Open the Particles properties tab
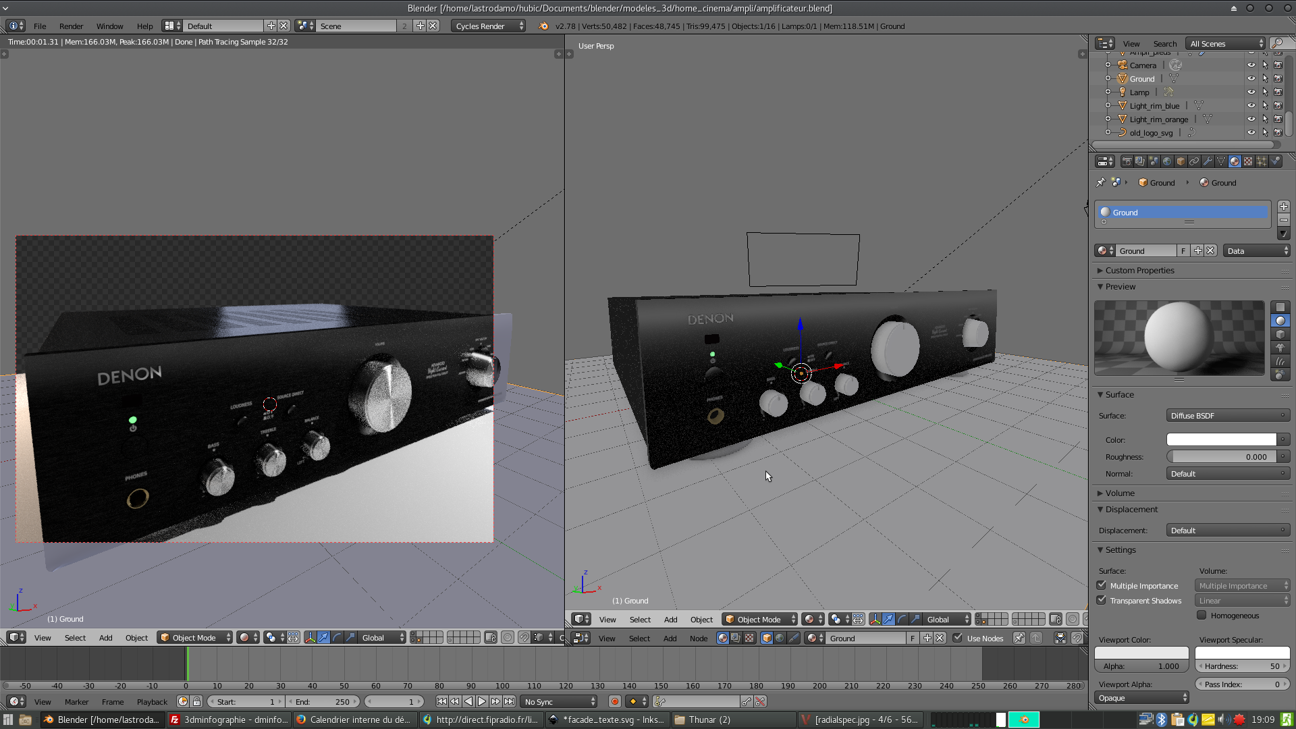This screenshot has height=729, width=1296. click(1262, 161)
